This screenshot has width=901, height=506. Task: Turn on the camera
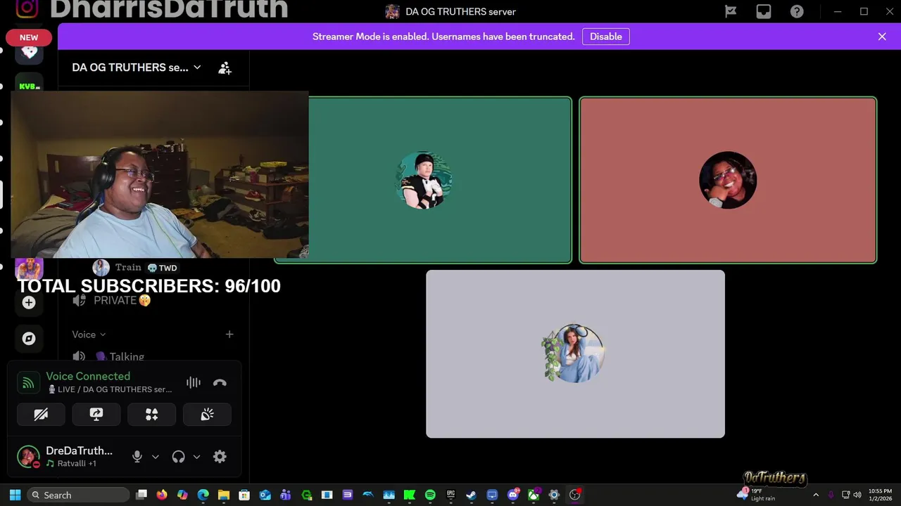[41, 415]
